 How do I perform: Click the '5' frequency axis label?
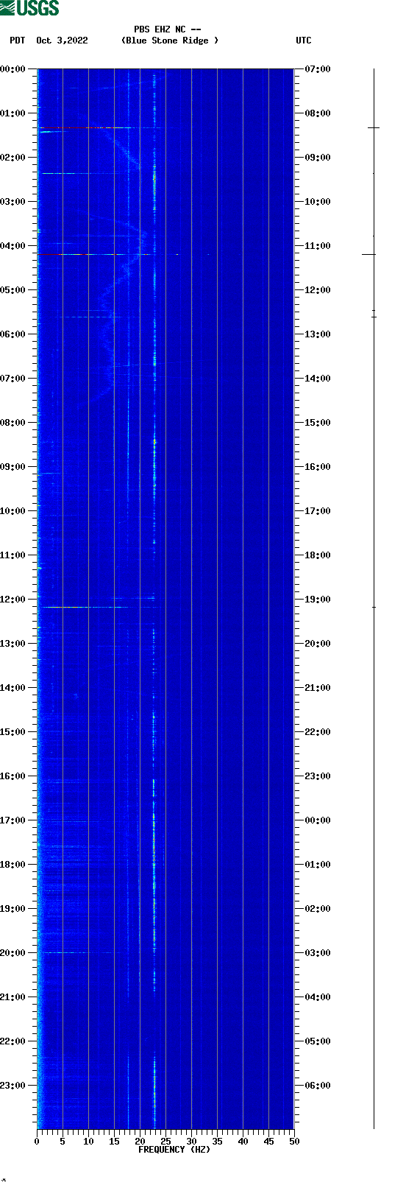63,1142
